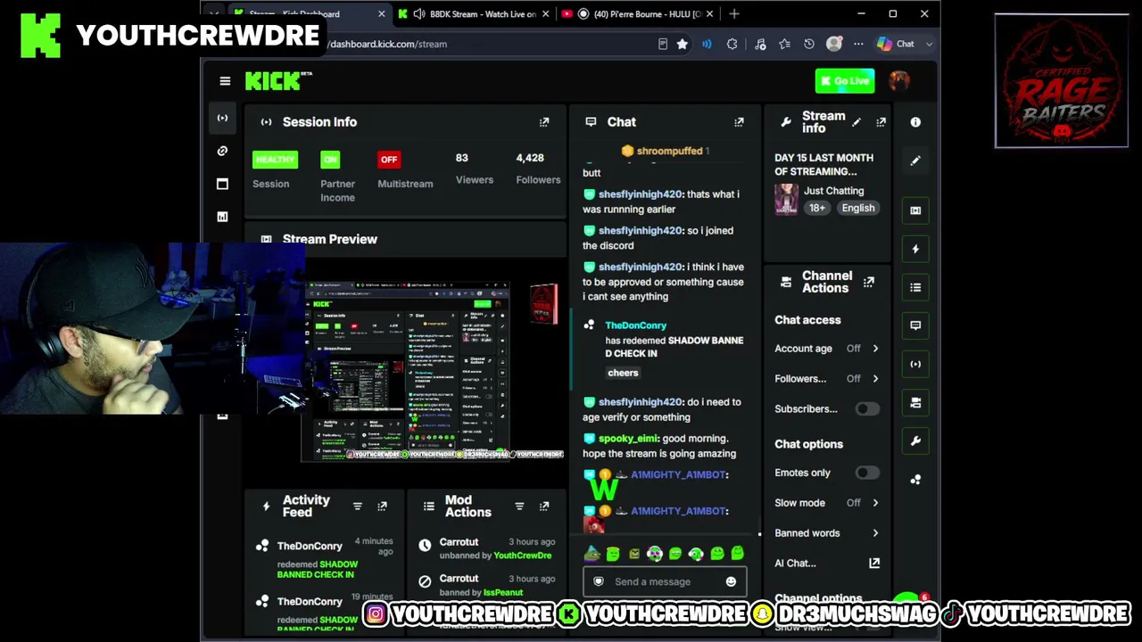
Task: Open AI Chat external link
Action: point(874,564)
